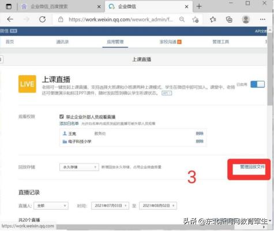Open a new browser tab with plus
This screenshot has width=274, height=231.
(199, 6)
